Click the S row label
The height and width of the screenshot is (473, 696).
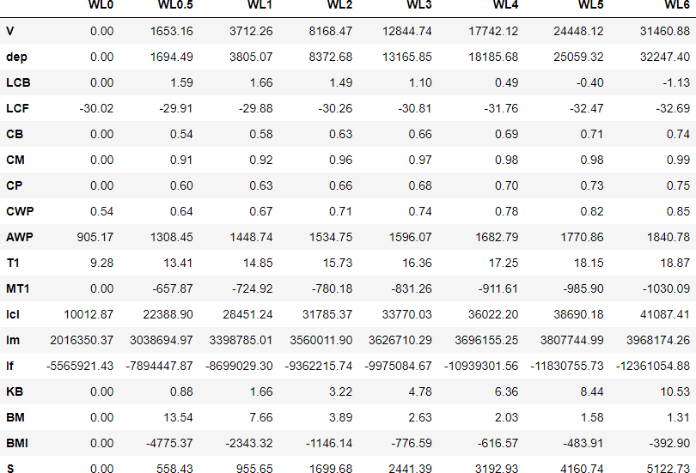coord(10,468)
